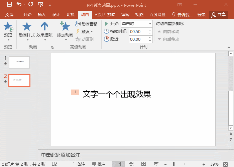Select slide 1 thumbnail
The width and height of the screenshot is (234, 167).
(19, 62)
